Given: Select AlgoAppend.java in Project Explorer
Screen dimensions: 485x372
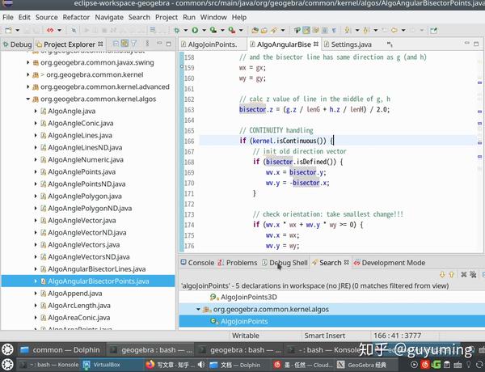Looking at the screenshot, I should coord(75,293).
